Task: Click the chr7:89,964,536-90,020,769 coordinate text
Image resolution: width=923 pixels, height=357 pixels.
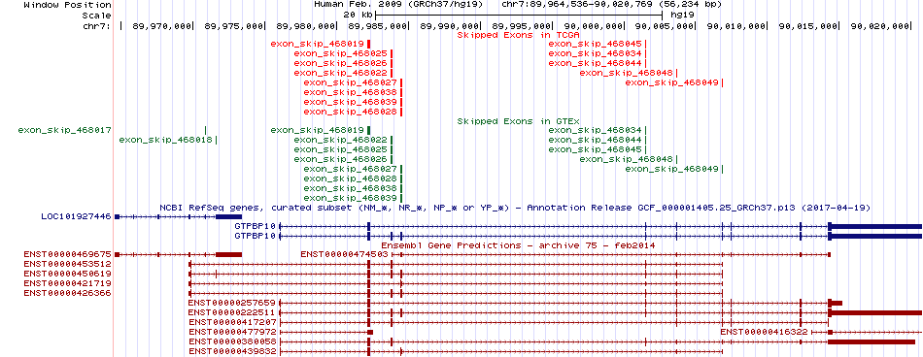Action: (x=611, y=4)
